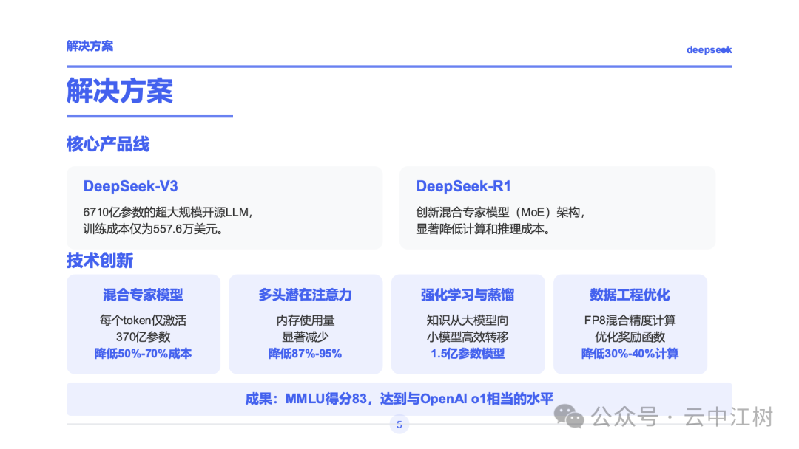Click the '创新混合专家模型（MoE）架构' line
This screenshot has width=799, height=449.
pos(500,212)
